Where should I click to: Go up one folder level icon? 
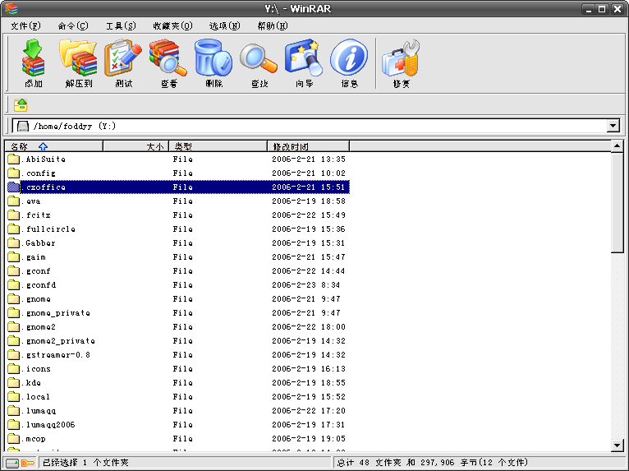(21, 105)
